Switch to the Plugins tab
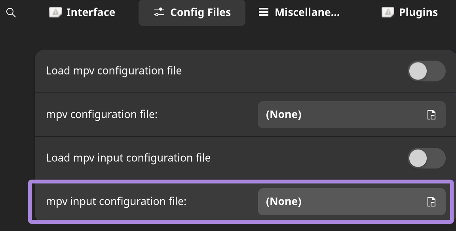The image size is (456, 231). pos(409,12)
